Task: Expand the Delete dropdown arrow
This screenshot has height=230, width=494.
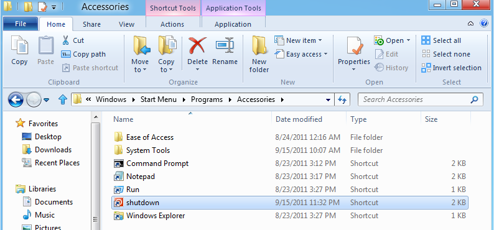Action: click(x=197, y=70)
